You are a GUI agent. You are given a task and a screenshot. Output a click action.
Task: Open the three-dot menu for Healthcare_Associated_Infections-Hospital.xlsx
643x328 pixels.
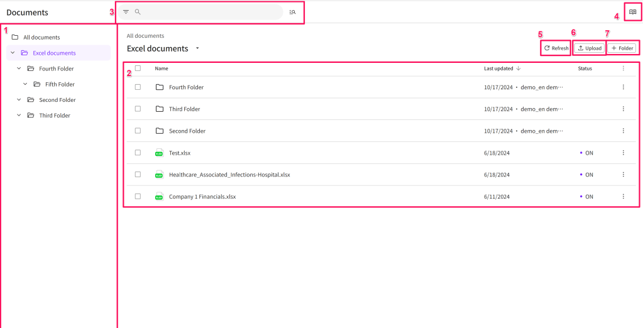(x=623, y=175)
